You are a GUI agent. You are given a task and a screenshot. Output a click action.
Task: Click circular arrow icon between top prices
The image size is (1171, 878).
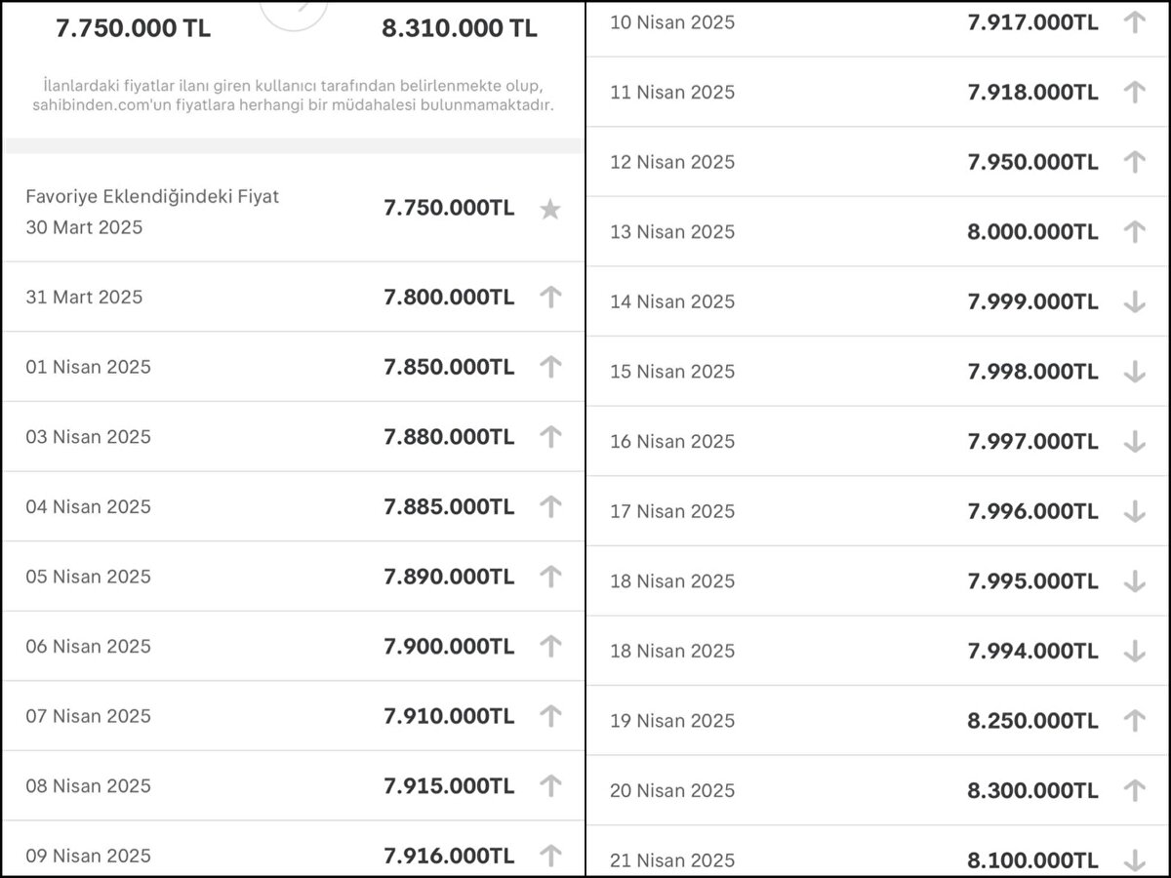[295, 12]
